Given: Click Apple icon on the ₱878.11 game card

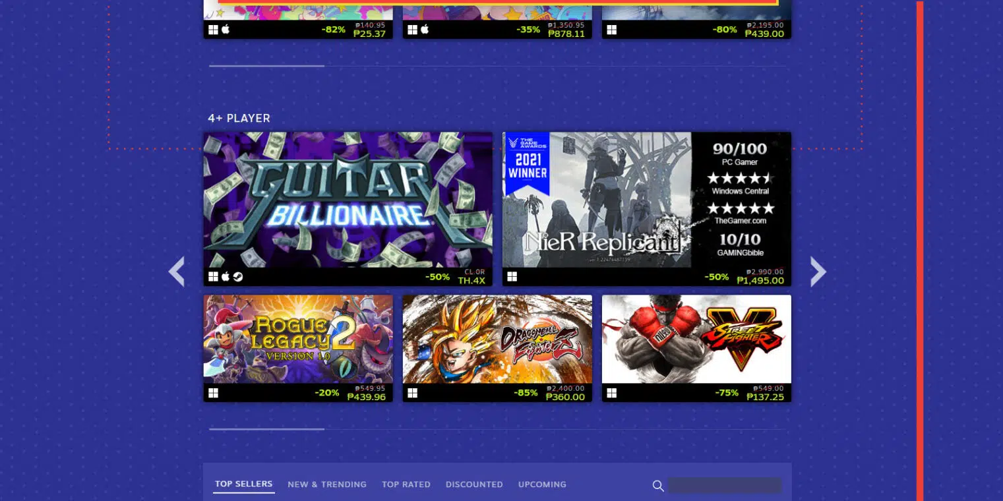Looking at the screenshot, I should coord(425,30).
